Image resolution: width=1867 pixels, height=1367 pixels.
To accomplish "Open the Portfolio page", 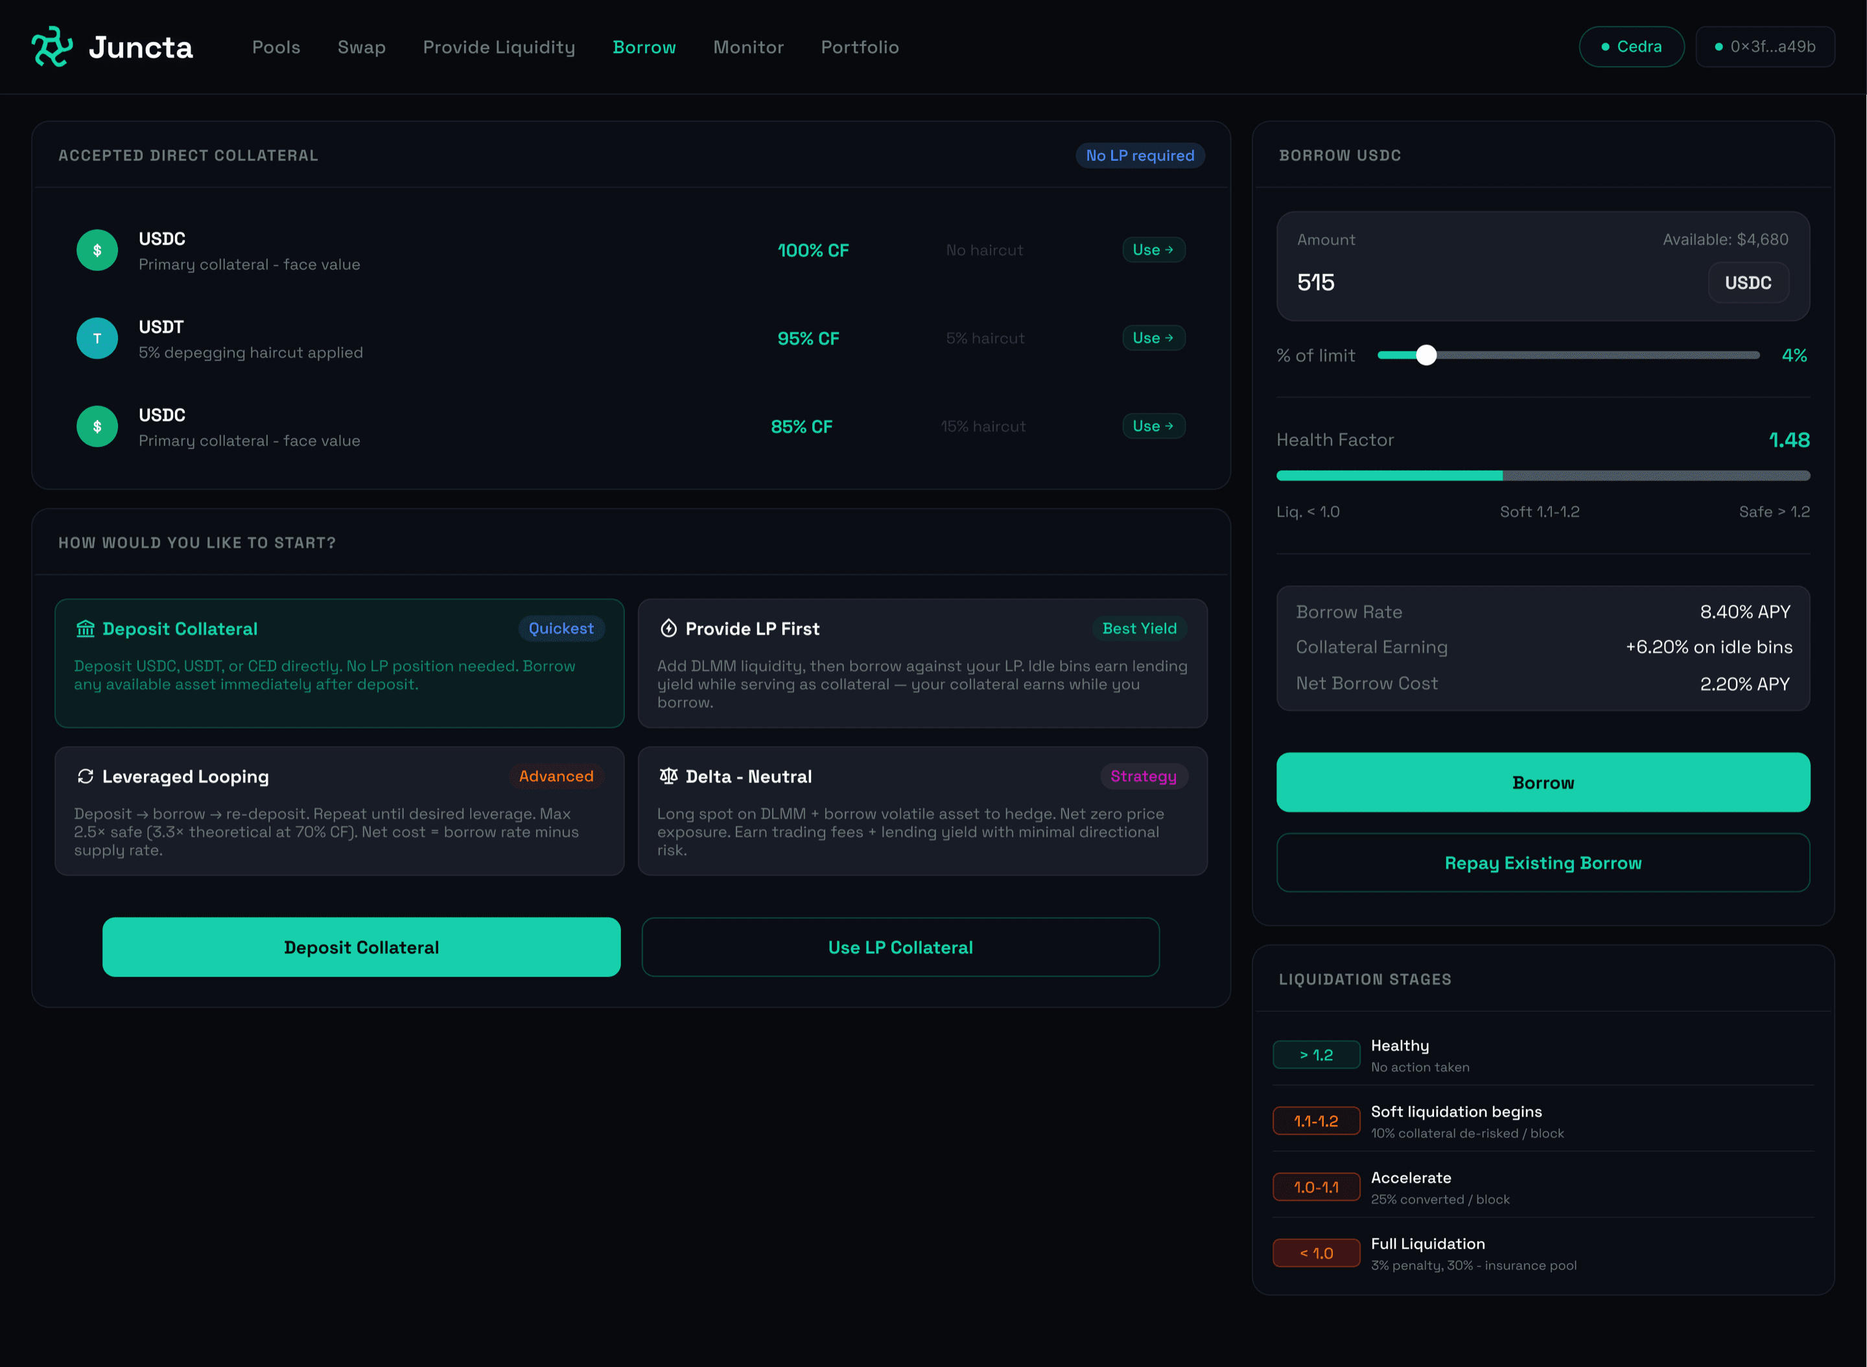I will [x=860, y=47].
